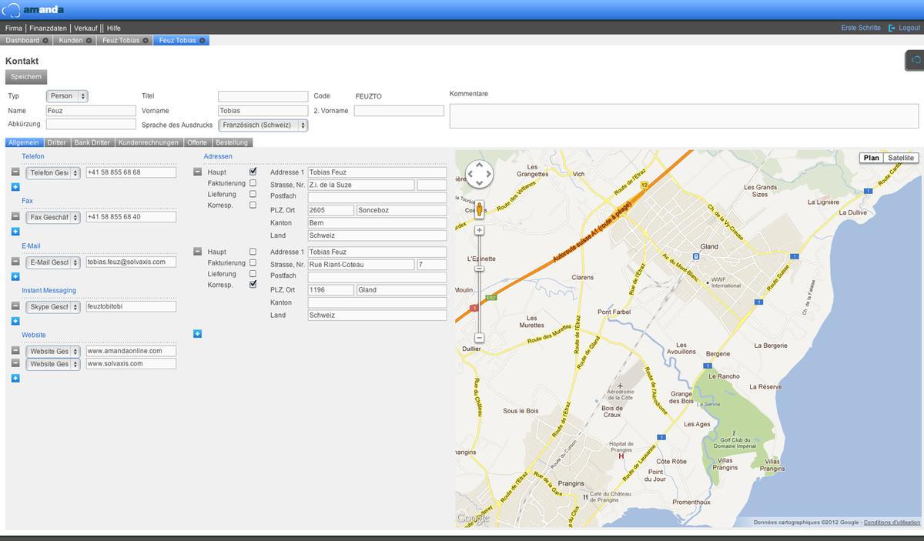Open the Verkauf menu
This screenshot has width=924, height=541.
tap(85, 28)
